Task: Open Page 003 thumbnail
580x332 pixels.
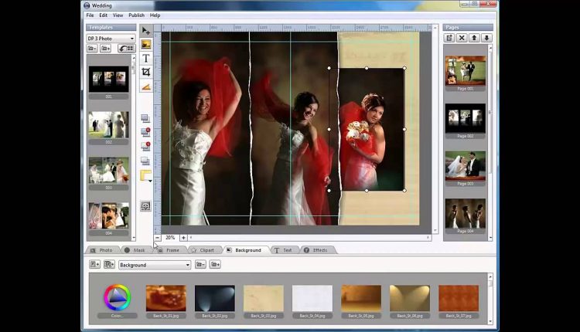Action: (466, 166)
